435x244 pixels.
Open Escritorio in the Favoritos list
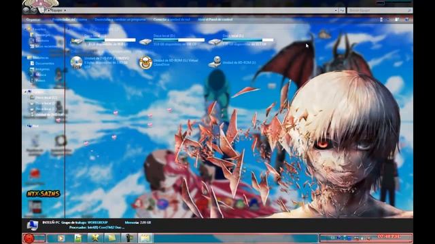pos(42,41)
